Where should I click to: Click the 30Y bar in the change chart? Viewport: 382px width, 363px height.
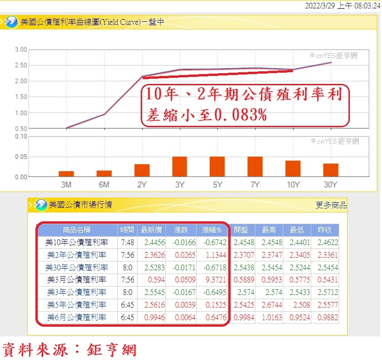click(x=331, y=170)
